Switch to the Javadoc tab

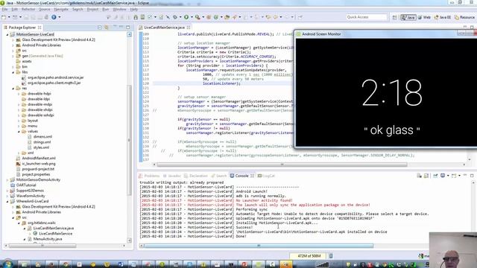(172, 176)
